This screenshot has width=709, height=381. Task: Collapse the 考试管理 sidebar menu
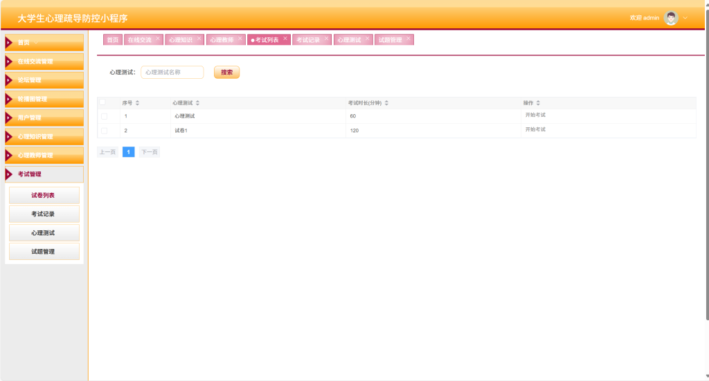click(x=44, y=174)
